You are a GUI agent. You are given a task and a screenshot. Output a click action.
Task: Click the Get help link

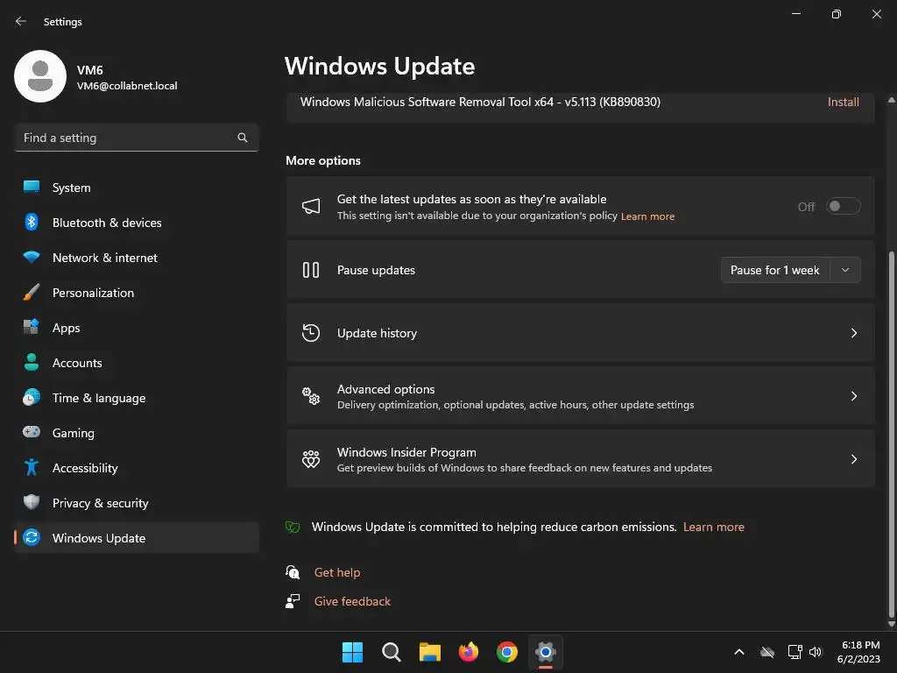[x=337, y=572]
